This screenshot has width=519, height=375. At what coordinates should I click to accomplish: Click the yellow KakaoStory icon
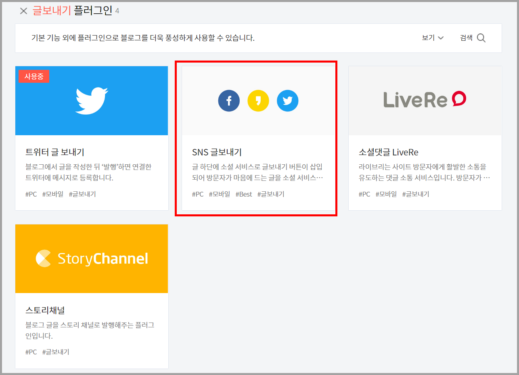click(x=258, y=101)
